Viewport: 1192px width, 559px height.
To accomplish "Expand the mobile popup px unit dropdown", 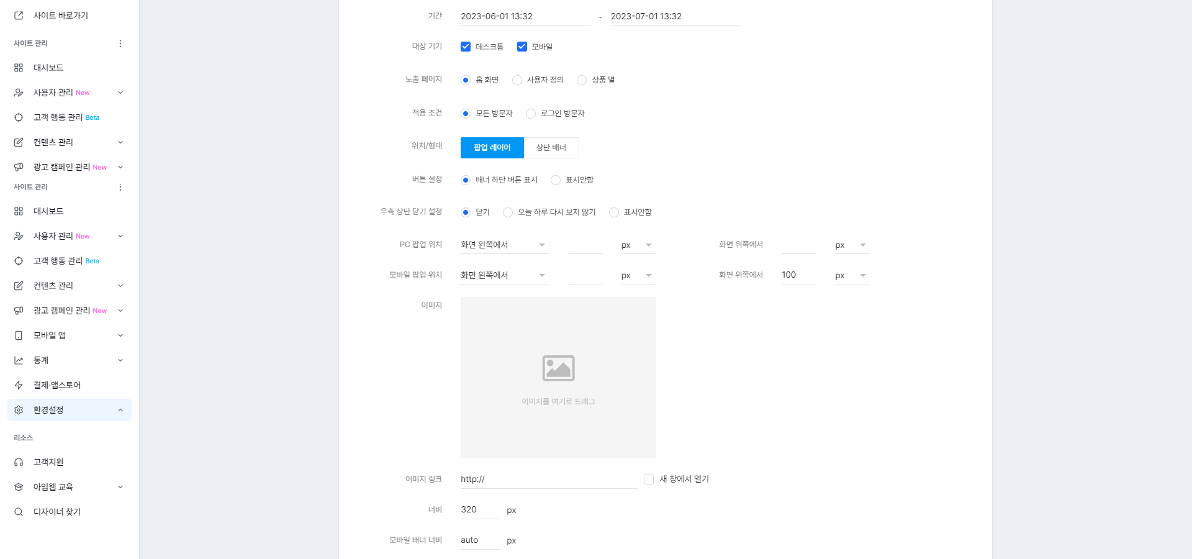I will click(638, 275).
